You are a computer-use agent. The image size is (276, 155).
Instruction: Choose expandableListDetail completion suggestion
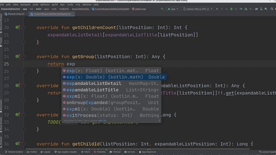point(111,84)
